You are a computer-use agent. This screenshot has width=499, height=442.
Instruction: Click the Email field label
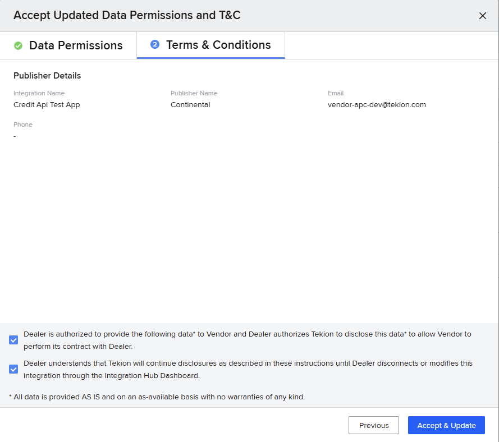[336, 93]
